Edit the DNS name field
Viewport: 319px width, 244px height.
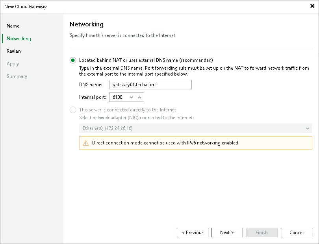150,84
